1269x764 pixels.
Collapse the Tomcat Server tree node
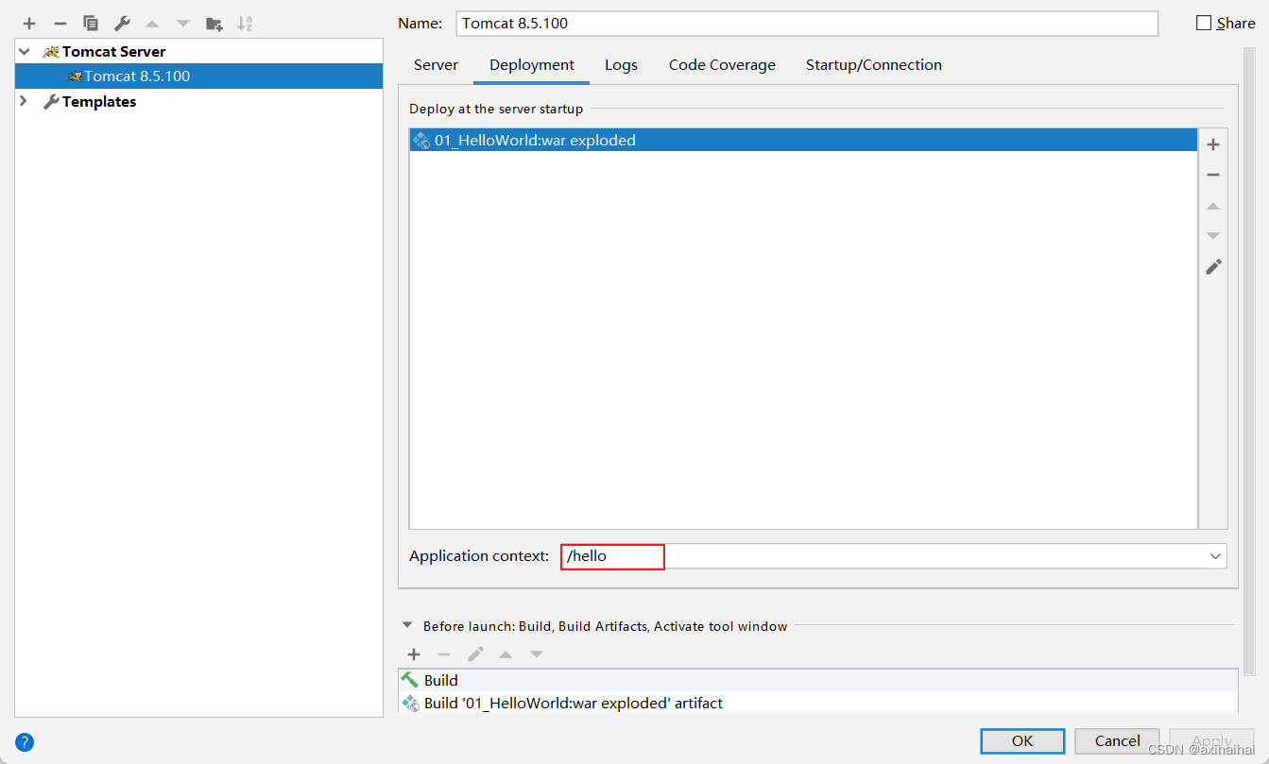(24, 52)
